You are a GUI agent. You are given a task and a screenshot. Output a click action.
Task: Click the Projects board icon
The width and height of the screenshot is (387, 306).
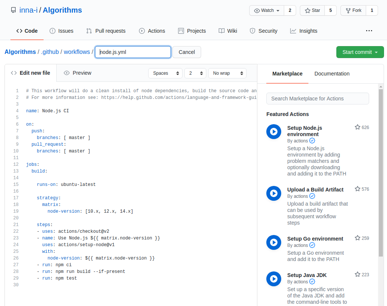181,31
